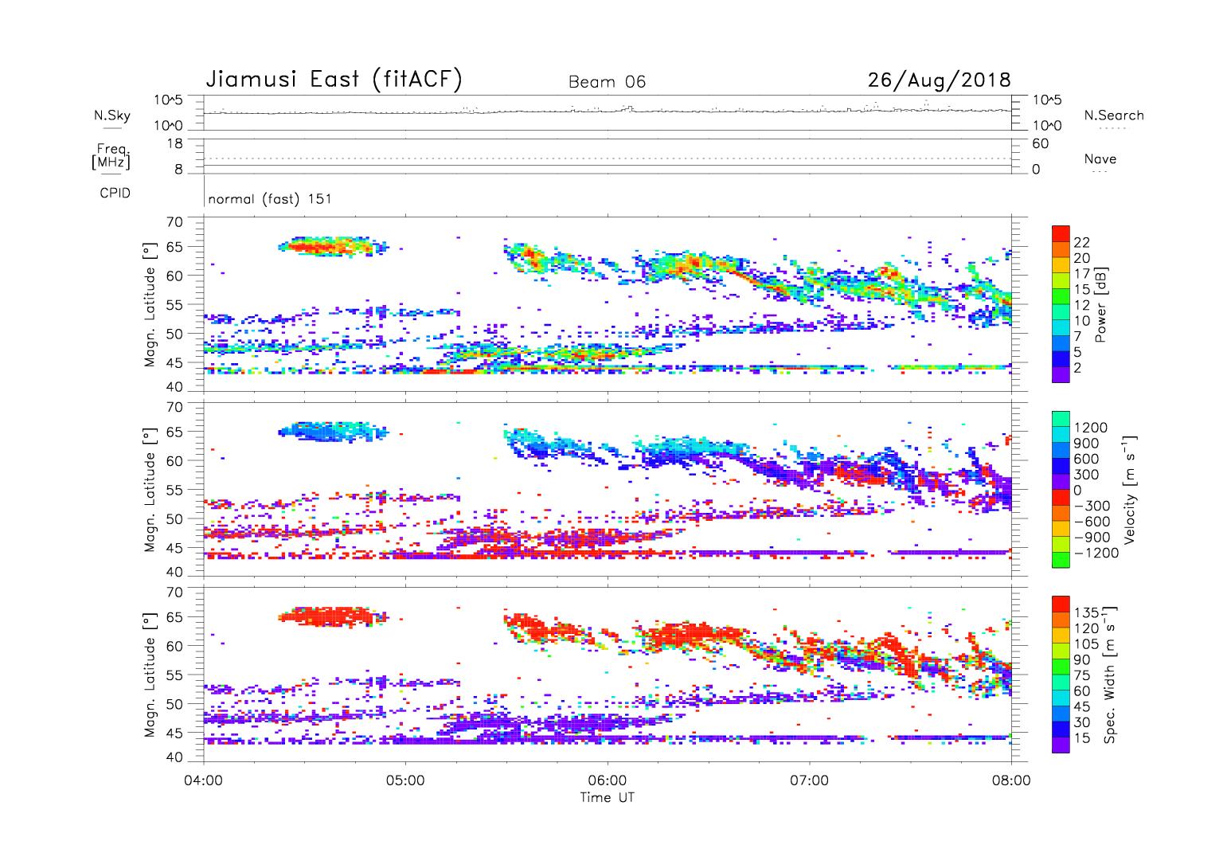Image resolution: width=1227 pixels, height=841 pixels.
Task: Click the purple 15 Spec. Width swatch
Action: (x=1060, y=745)
